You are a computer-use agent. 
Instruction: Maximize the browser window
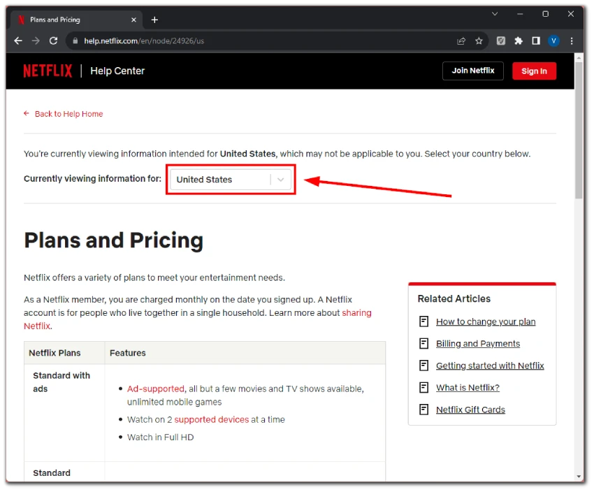[x=546, y=14]
